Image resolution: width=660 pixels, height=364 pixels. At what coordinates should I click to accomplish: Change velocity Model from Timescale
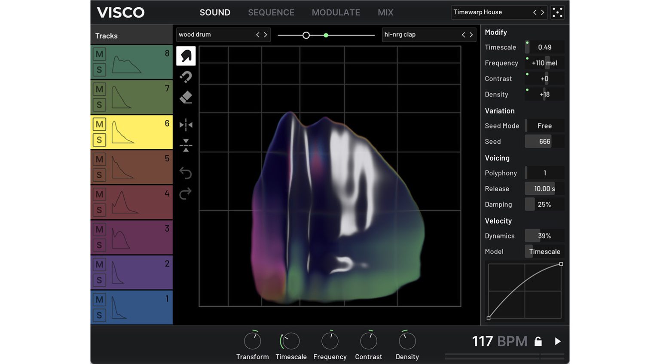(x=544, y=251)
